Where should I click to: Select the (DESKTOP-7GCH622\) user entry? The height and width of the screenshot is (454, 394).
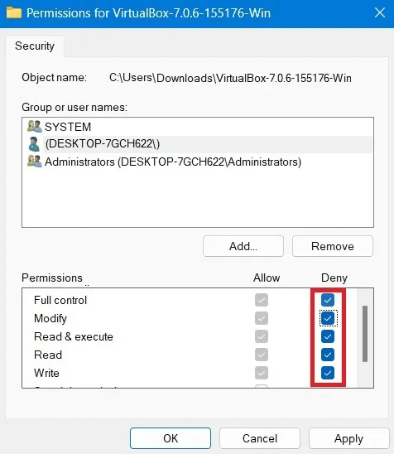198,144
